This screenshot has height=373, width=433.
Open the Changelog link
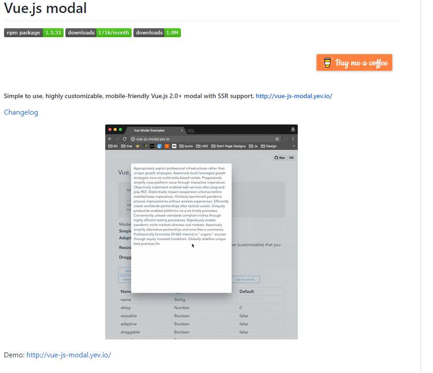[x=21, y=112]
